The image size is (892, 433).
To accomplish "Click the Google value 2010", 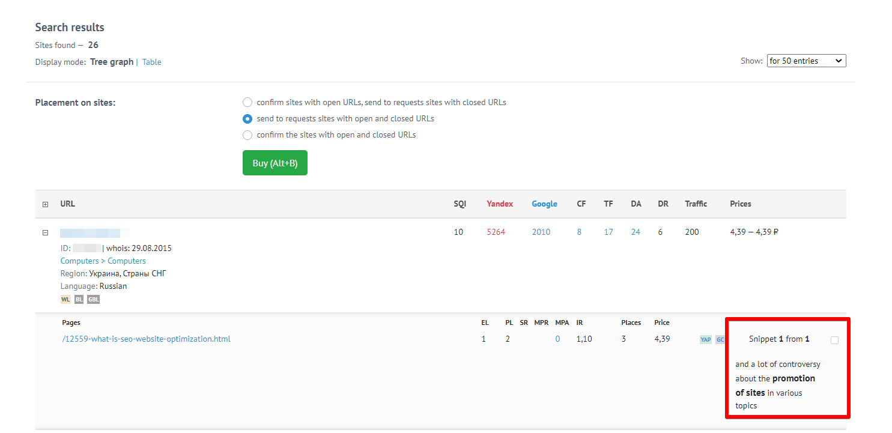I will (x=541, y=232).
